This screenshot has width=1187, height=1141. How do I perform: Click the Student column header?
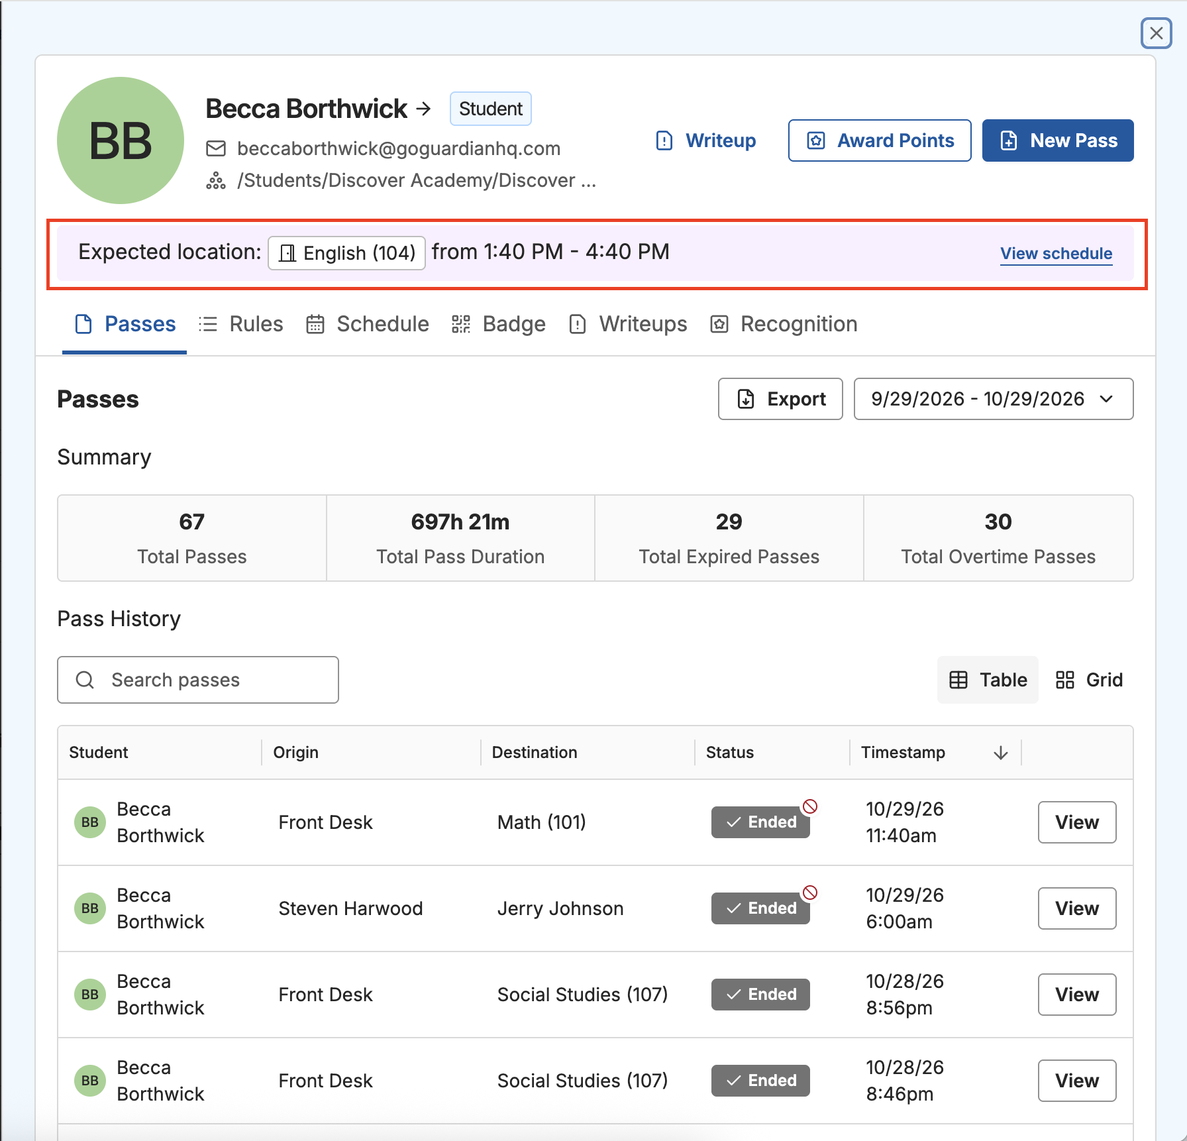pyautogui.click(x=99, y=753)
